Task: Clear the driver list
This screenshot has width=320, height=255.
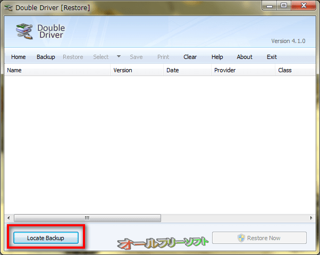Action: [190, 57]
